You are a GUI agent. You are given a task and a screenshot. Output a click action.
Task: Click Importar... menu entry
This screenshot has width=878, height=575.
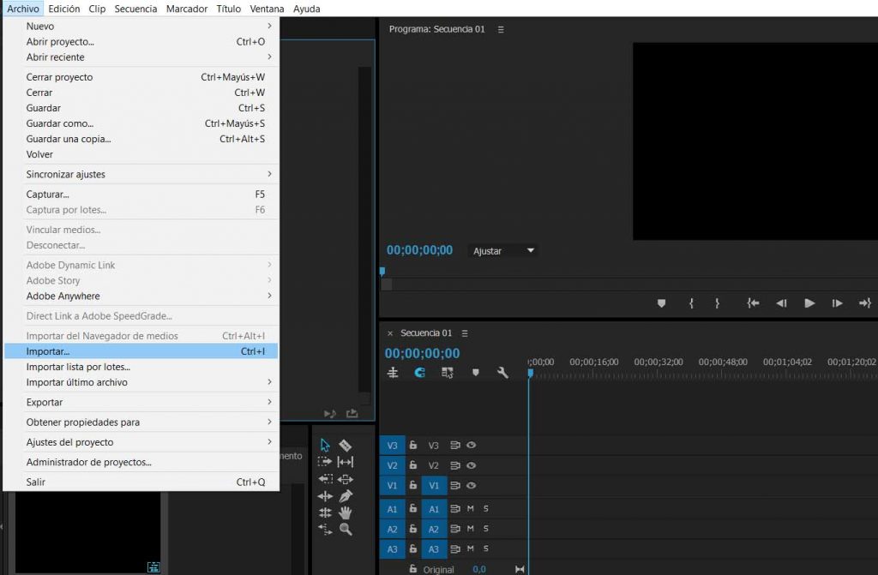pyautogui.click(x=48, y=351)
